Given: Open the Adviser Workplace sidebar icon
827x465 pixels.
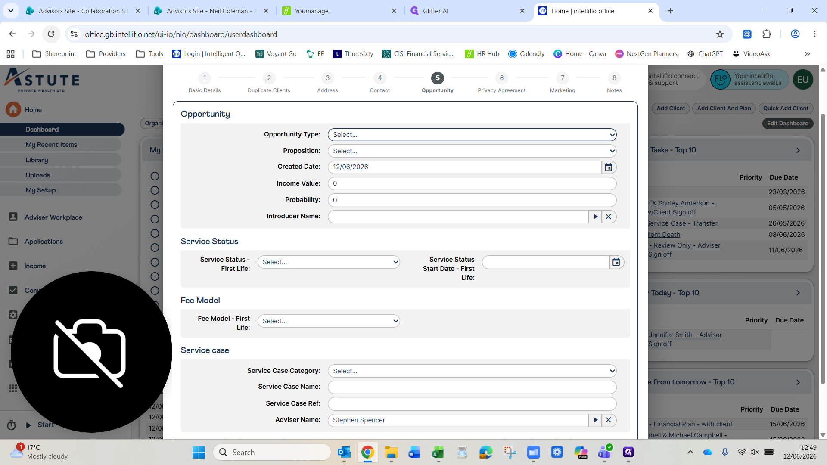Looking at the screenshot, I should pos(13,217).
